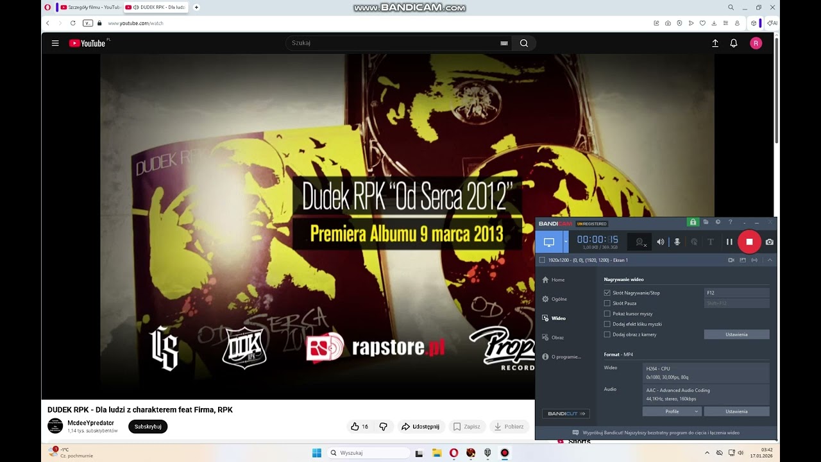Open Obraz section in Bandicam sidebar
This screenshot has height=462, width=821.
tap(554, 338)
